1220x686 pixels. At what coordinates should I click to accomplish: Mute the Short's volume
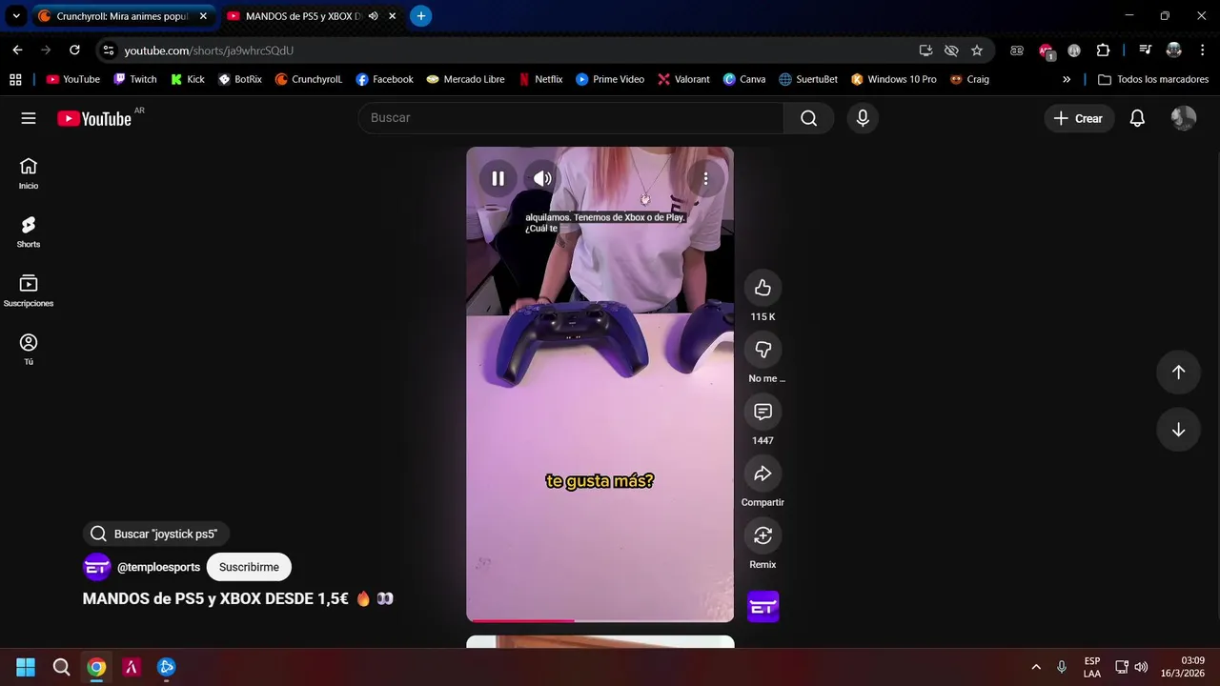(x=542, y=178)
